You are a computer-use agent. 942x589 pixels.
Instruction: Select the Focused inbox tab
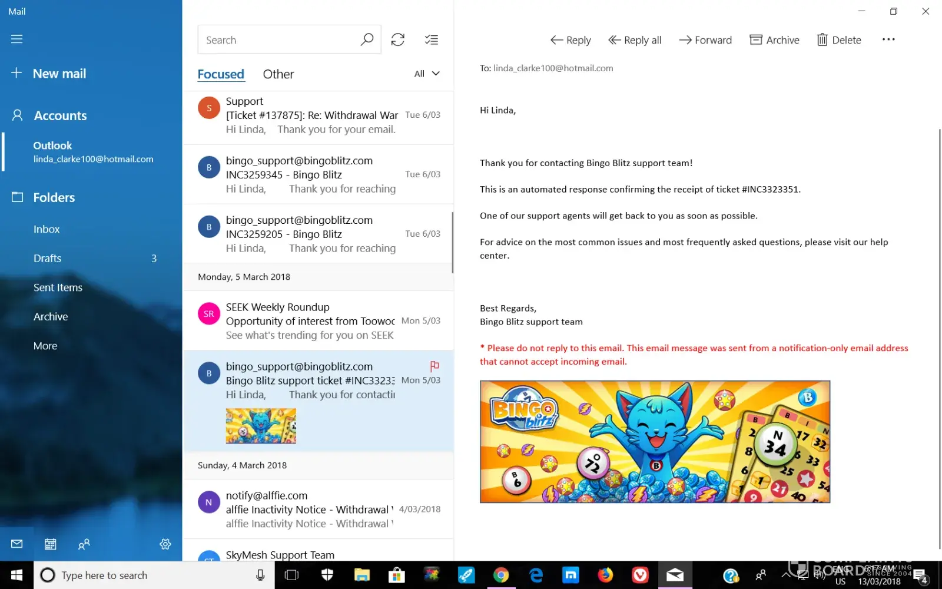[x=221, y=74]
